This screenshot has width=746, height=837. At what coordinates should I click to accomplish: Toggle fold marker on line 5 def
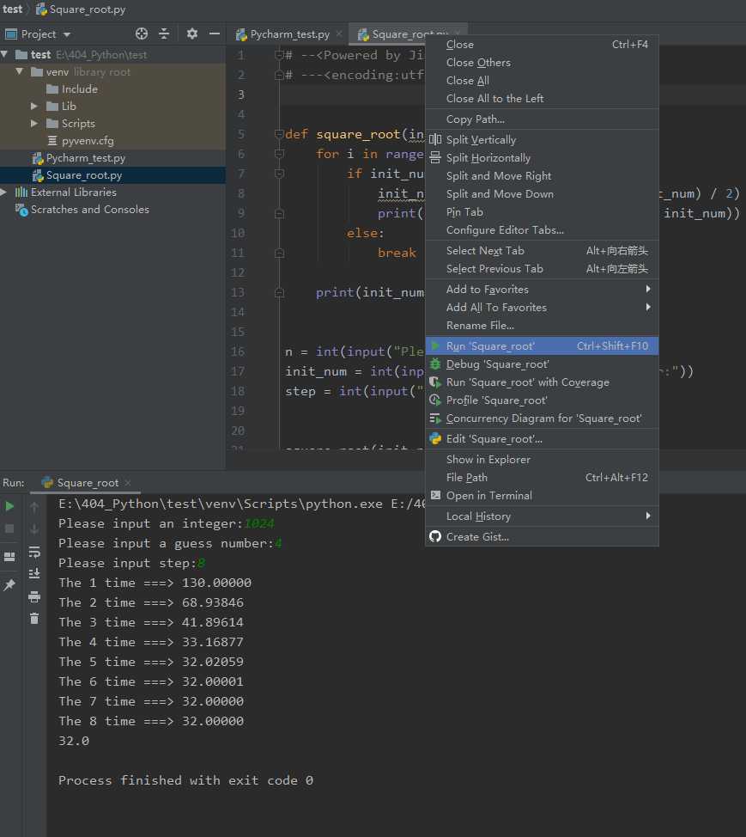click(279, 134)
